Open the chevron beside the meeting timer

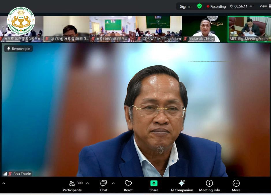coord(251,6)
